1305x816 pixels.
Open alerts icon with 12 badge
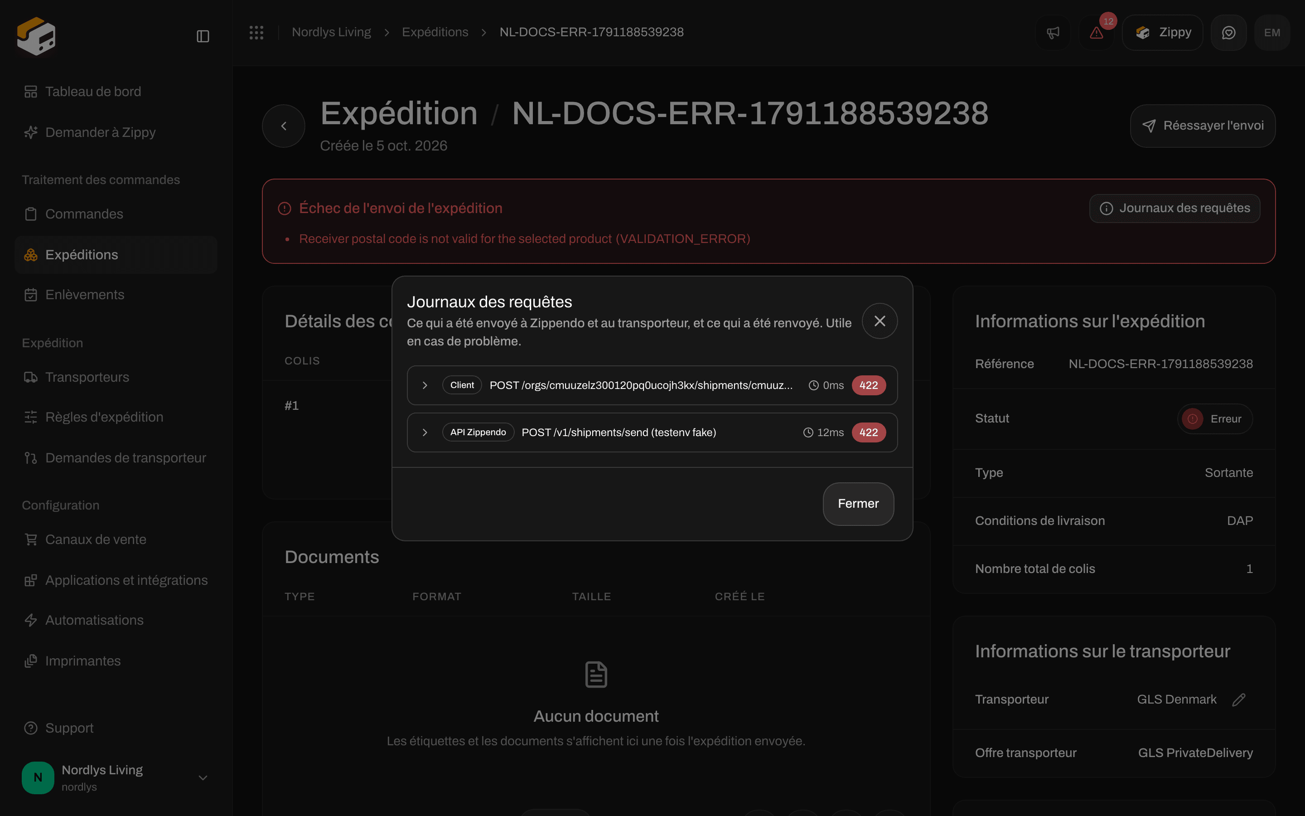(x=1096, y=33)
